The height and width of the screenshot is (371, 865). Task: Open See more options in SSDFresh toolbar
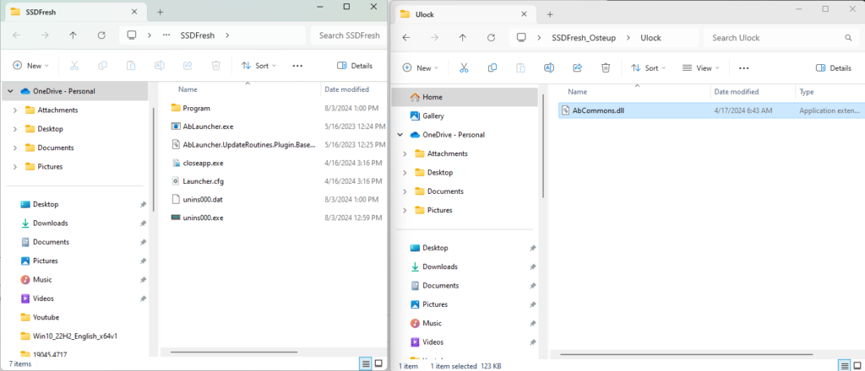pyautogui.click(x=297, y=66)
